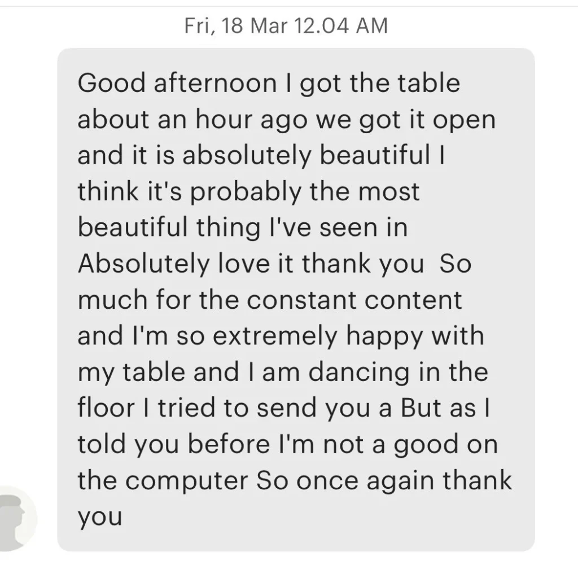The height and width of the screenshot is (578, 578).
Task: Select the line "much for the constant content"
Action: pos(269,300)
